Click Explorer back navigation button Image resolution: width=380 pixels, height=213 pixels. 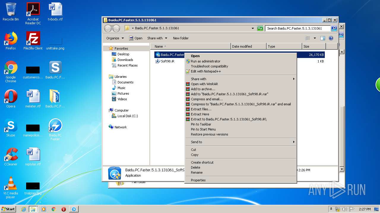108,28
